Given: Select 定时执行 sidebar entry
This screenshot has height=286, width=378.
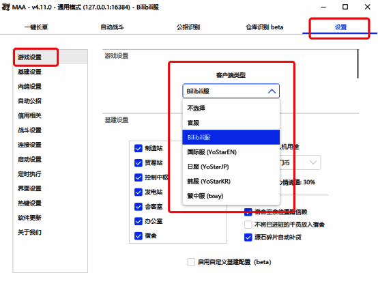Looking at the screenshot, I should point(50,174).
